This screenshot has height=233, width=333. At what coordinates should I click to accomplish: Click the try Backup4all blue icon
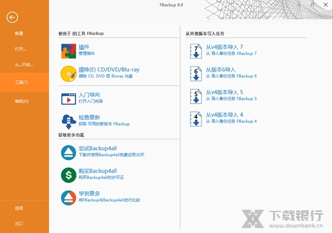pos(68,153)
